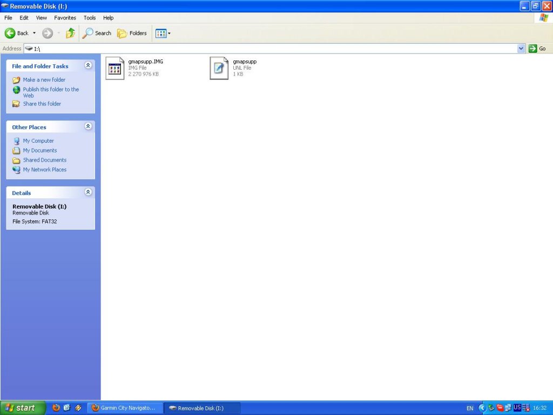Screen dimensions: 553x415
Task: Click Make a new folder
Action: 44,80
